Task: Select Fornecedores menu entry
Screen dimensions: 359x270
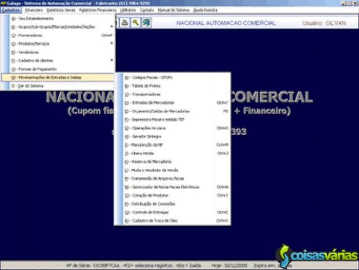Action: point(58,35)
